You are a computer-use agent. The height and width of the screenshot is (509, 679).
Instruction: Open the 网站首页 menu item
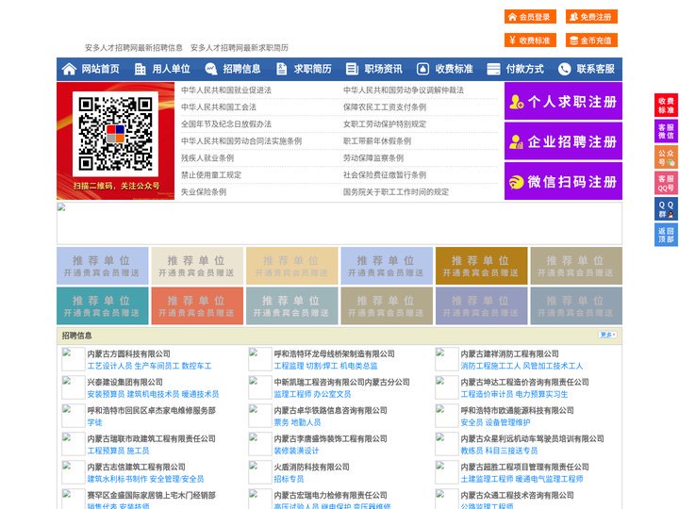100,69
